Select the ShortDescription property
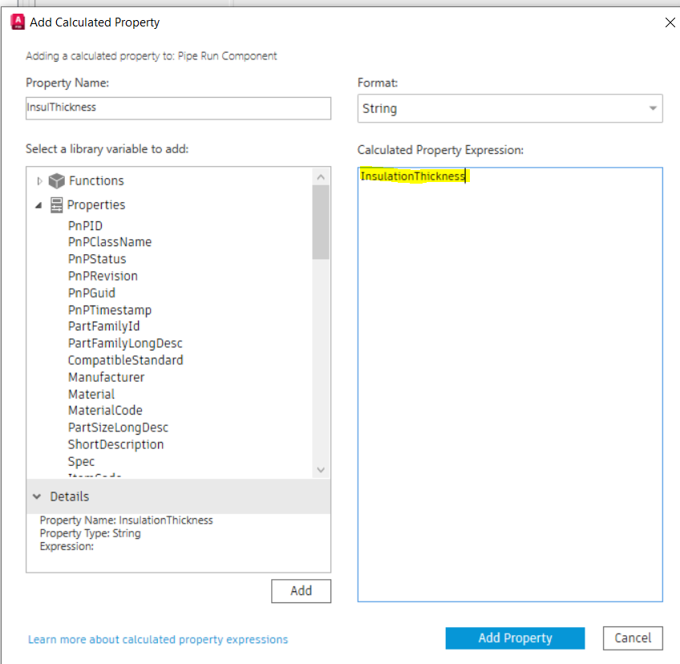 coord(115,444)
